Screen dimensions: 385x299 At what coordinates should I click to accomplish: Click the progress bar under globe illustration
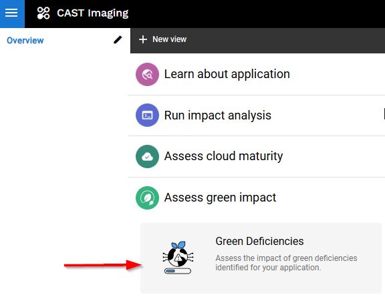[178, 271]
